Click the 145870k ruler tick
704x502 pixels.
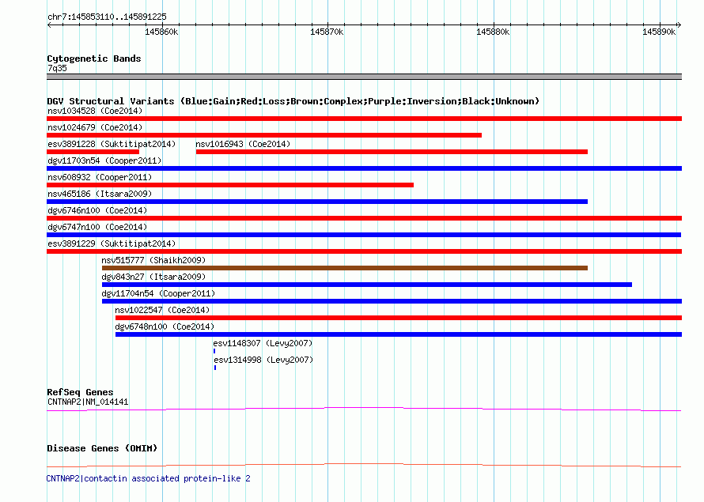pyautogui.click(x=327, y=32)
